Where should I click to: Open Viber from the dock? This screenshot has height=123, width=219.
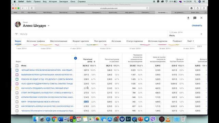pyautogui.click(x=153, y=119)
